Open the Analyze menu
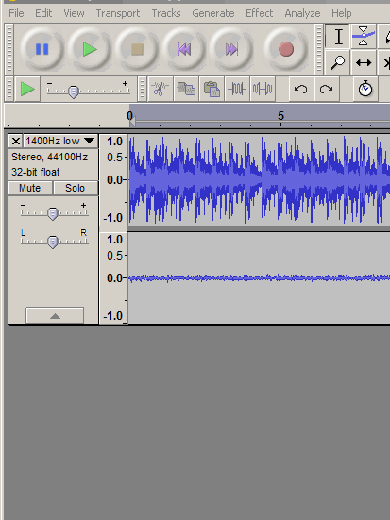The width and height of the screenshot is (390, 520). click(302, 13)
